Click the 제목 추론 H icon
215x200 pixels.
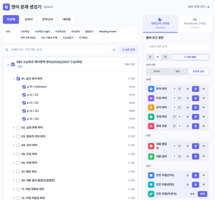[151, 126]
